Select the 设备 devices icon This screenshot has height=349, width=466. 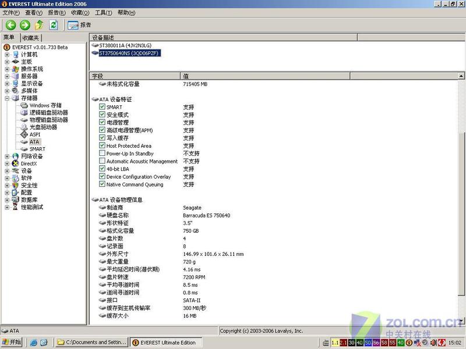pos(16,170)
